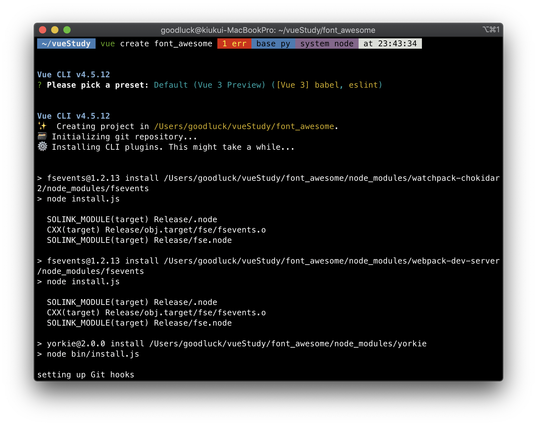The image size is (537, 426).
Task: Click the first '> node install.js' line
Action: (x=79, y=199)
